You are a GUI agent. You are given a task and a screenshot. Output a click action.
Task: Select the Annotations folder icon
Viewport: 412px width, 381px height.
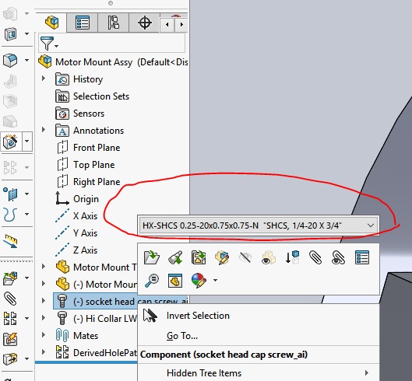(x=62, y=131)
